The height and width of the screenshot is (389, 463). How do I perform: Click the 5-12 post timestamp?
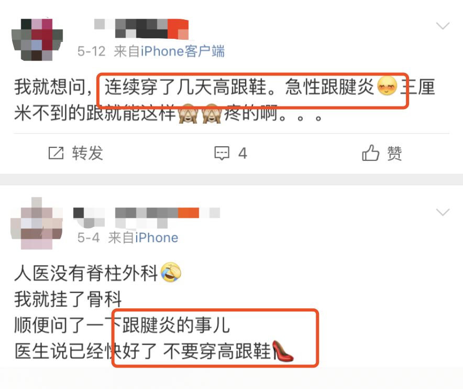[x=91, y=51]
